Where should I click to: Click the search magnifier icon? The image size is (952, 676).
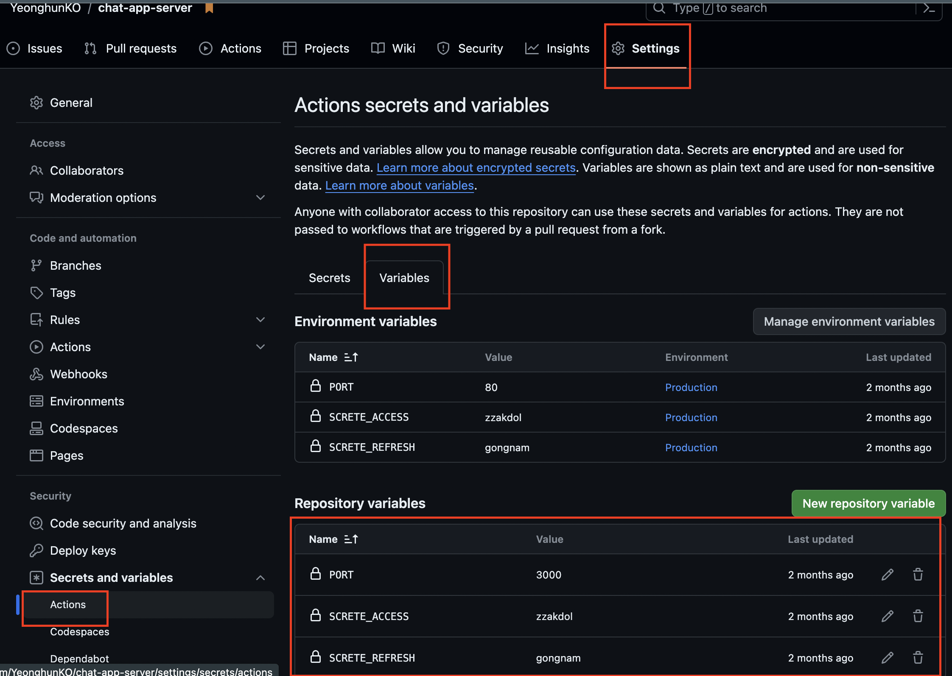(x=659, y=8)
